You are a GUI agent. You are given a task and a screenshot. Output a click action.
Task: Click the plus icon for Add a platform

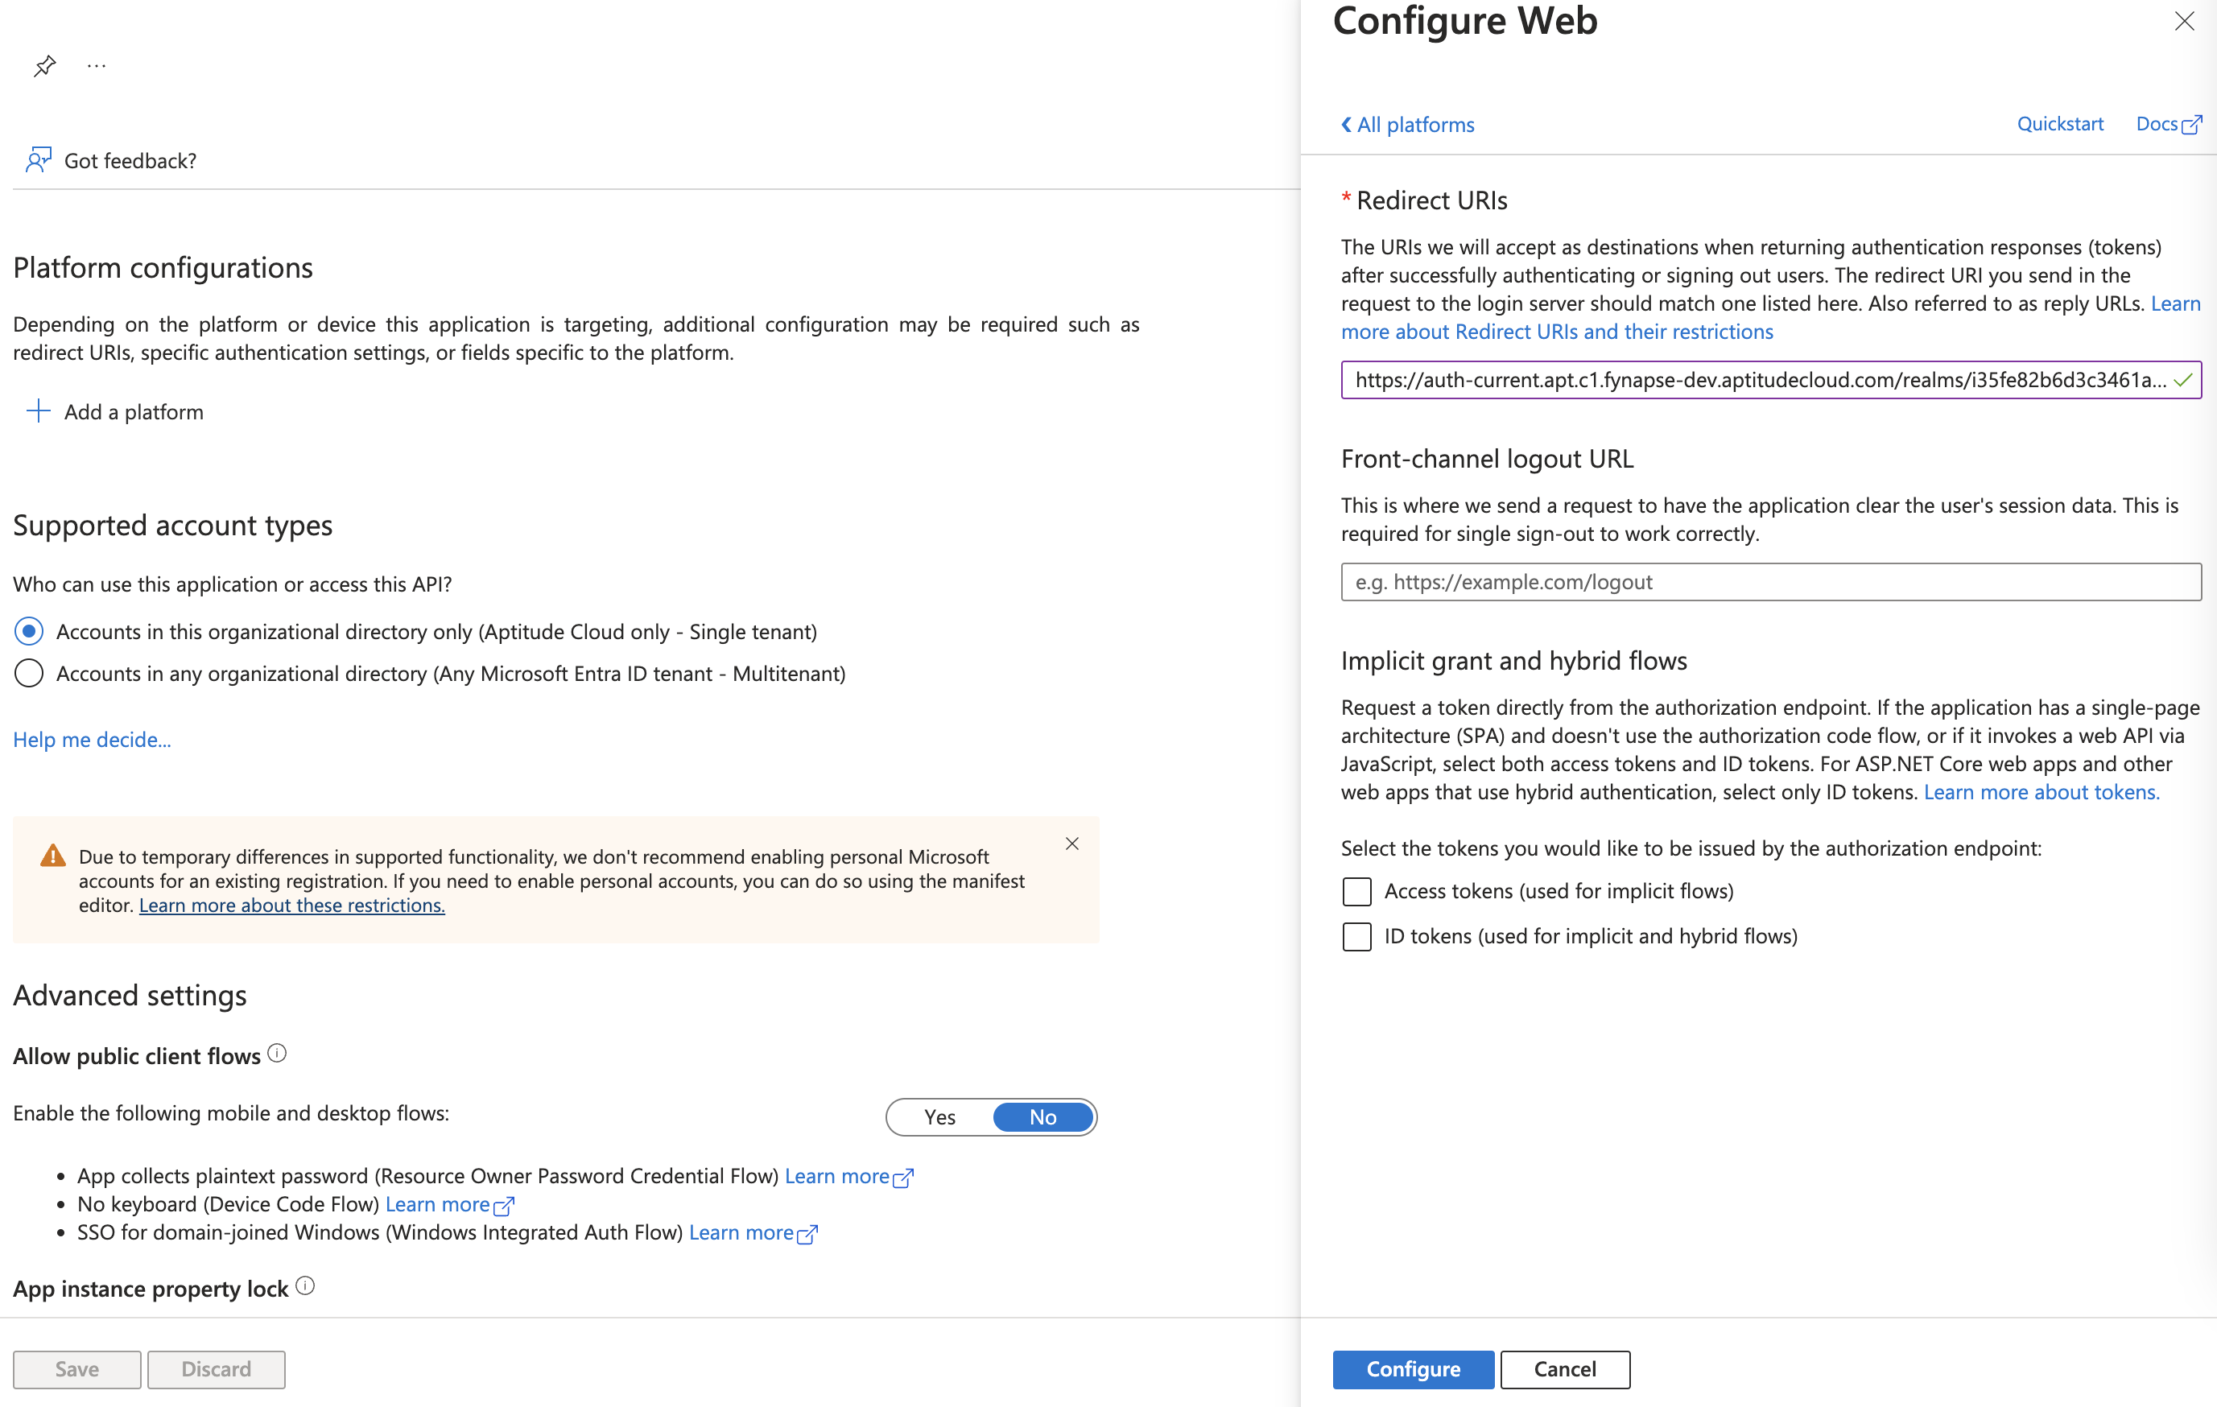[x=38, y=411]
